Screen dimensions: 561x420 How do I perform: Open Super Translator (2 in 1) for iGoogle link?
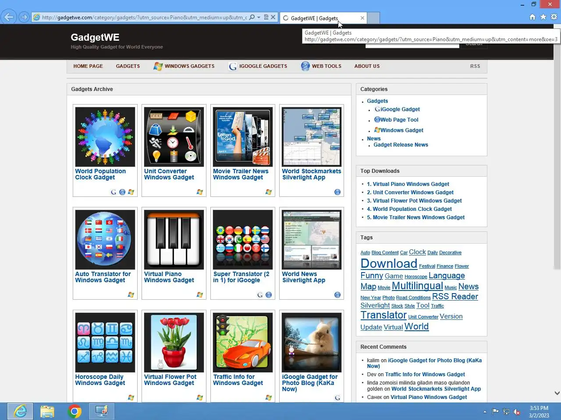[x=241, y=277]
